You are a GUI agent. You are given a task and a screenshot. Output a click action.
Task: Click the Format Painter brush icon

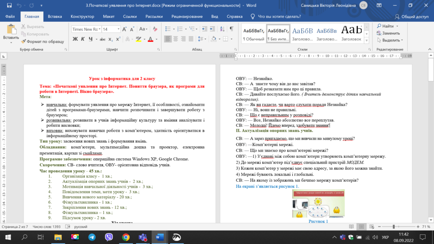24,42
